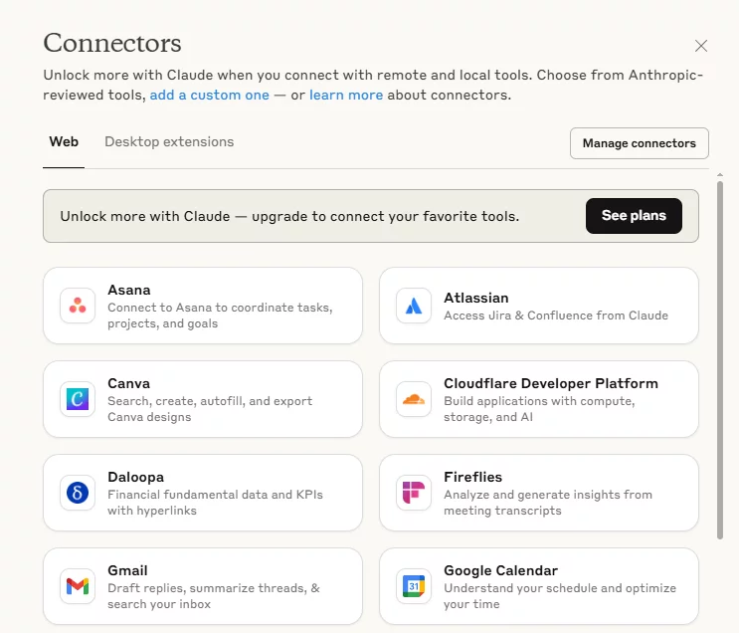Click the Google Calendar 31 icon
The width and height of the screenshot is (739, 633).
(x=414, y=586)
